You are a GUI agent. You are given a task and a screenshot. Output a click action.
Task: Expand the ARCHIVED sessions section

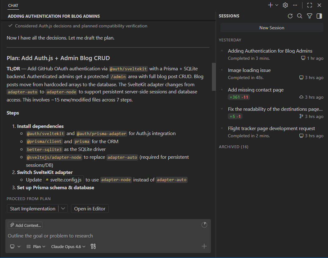click(233, 147)
